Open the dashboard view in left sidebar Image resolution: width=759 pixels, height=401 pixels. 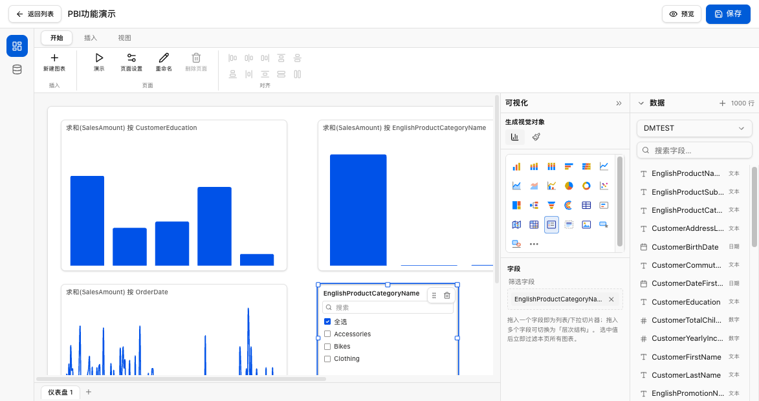tap(17, 46)
